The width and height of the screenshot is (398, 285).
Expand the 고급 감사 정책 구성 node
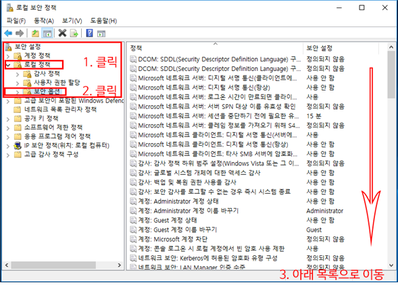tap(8, 155)
